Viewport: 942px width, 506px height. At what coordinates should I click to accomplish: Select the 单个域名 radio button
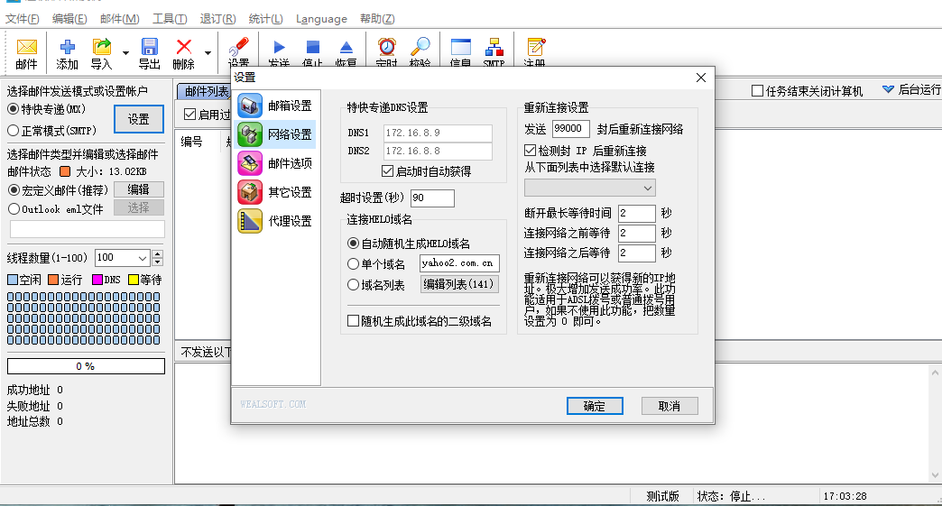(354, 263)
